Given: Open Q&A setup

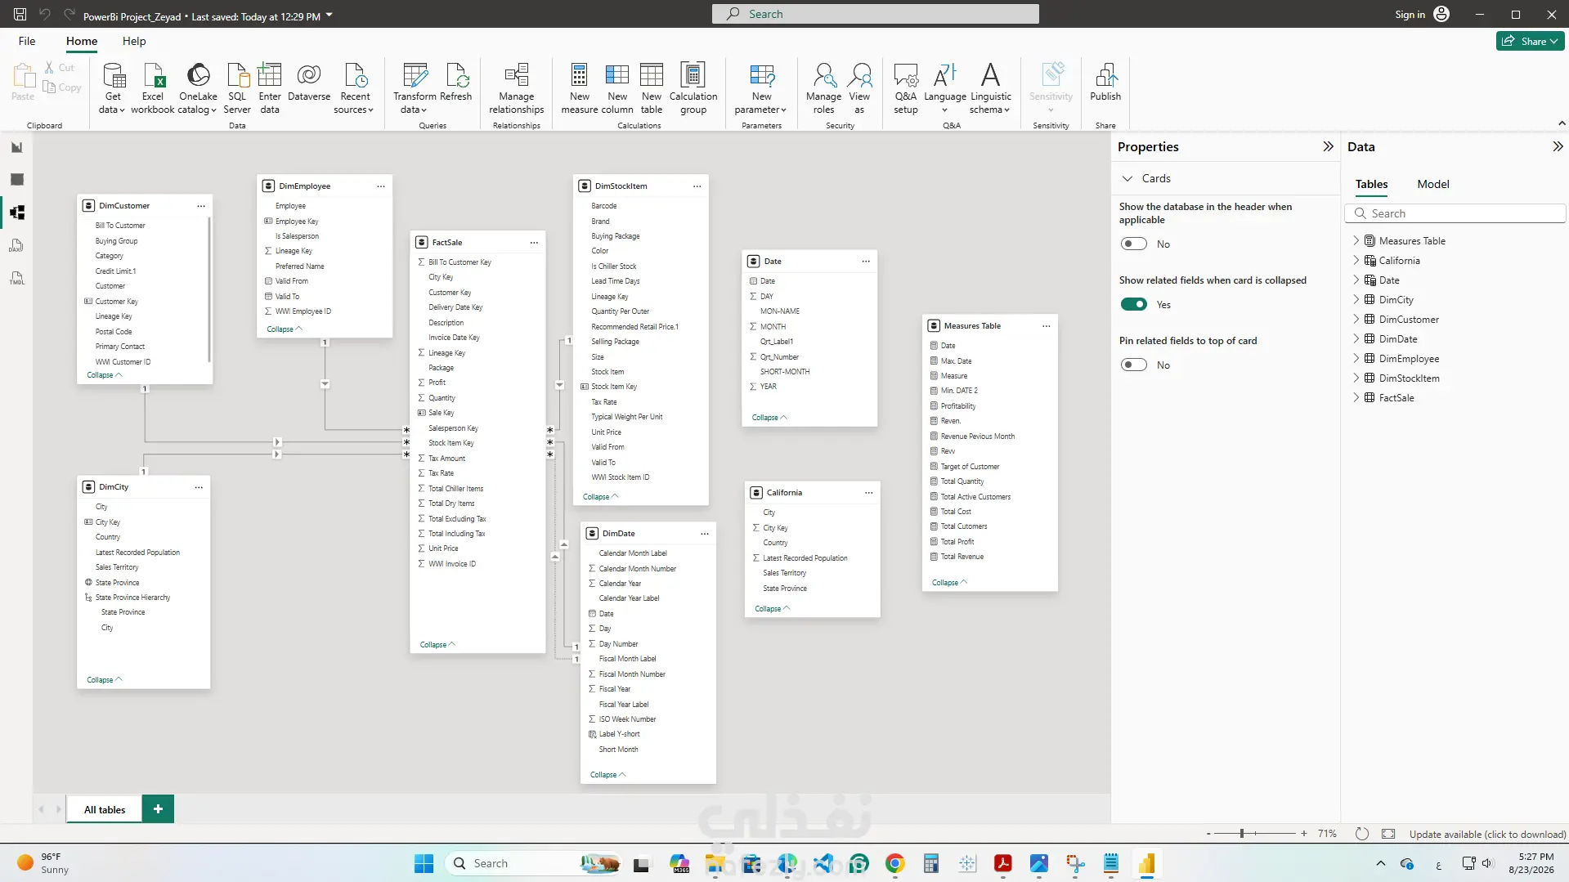Looking at the screenshot, I should coord(906,88).
